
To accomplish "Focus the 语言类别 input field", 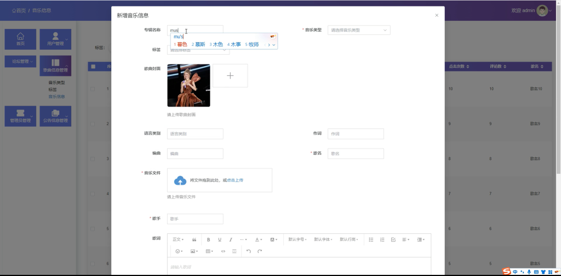I will [195, 134].
